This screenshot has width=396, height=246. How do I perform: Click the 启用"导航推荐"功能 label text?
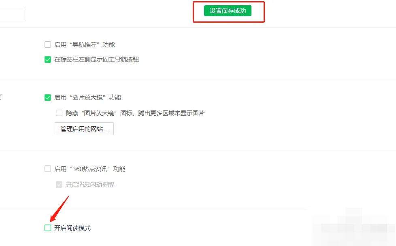(85, 45)
